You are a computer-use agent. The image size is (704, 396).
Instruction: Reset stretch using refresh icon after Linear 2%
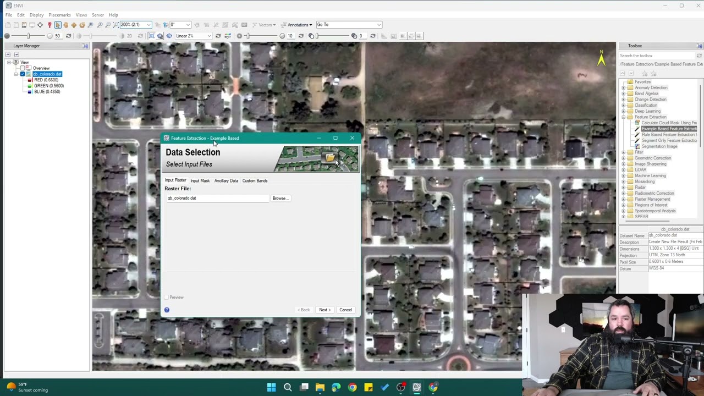coord(218,36)
